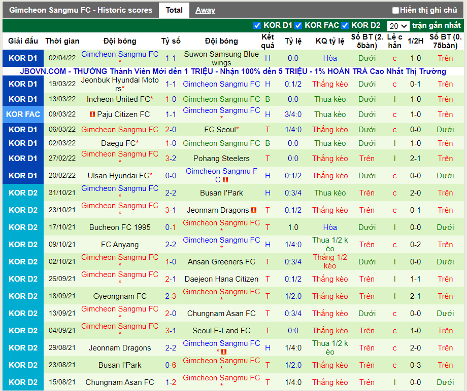The image size is (467, 391).
Task: Click the 1/2H column header
Action: (x=415, y=41)
